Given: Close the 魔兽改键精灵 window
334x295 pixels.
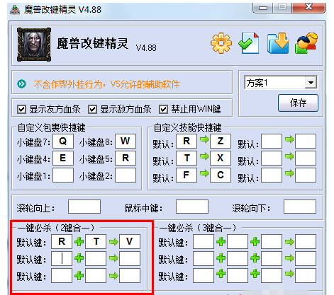Looking at the screenshot, I should pos(308,8).
